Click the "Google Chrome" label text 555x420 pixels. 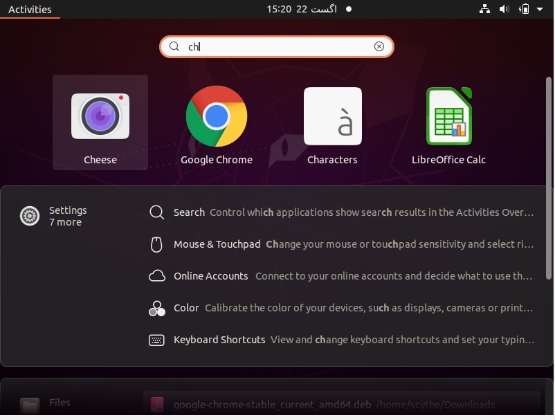pos(217,160)
